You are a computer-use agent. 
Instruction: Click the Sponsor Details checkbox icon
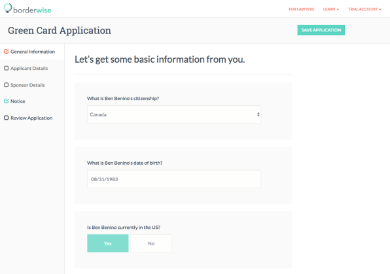7,85
